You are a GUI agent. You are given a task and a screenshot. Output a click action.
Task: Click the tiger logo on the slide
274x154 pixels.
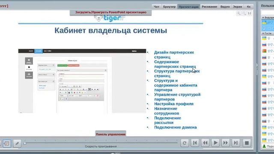point(110,18)
